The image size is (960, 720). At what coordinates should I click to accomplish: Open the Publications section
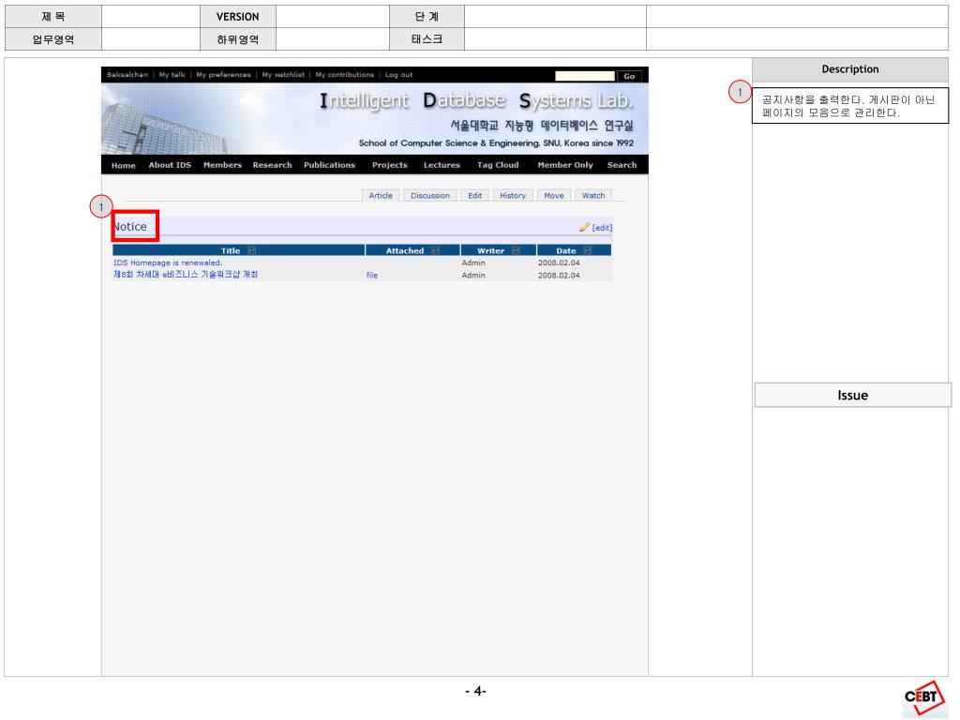click(x=329, y=165)
